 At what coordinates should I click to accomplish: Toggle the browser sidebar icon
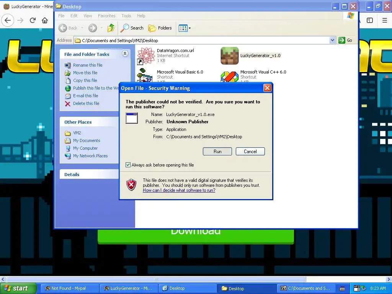pyautogui.click(x=370, y=20)
